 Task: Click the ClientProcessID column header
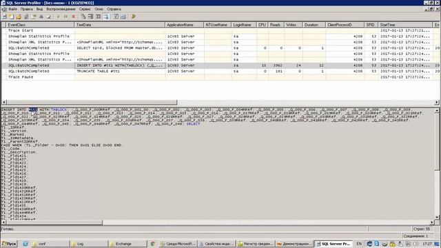345,25
